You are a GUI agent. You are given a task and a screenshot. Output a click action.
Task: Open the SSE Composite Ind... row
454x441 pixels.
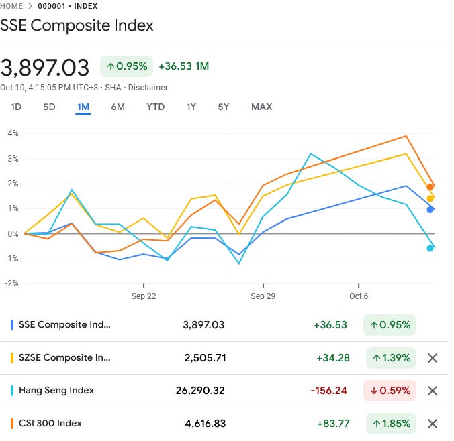[224, 325]
